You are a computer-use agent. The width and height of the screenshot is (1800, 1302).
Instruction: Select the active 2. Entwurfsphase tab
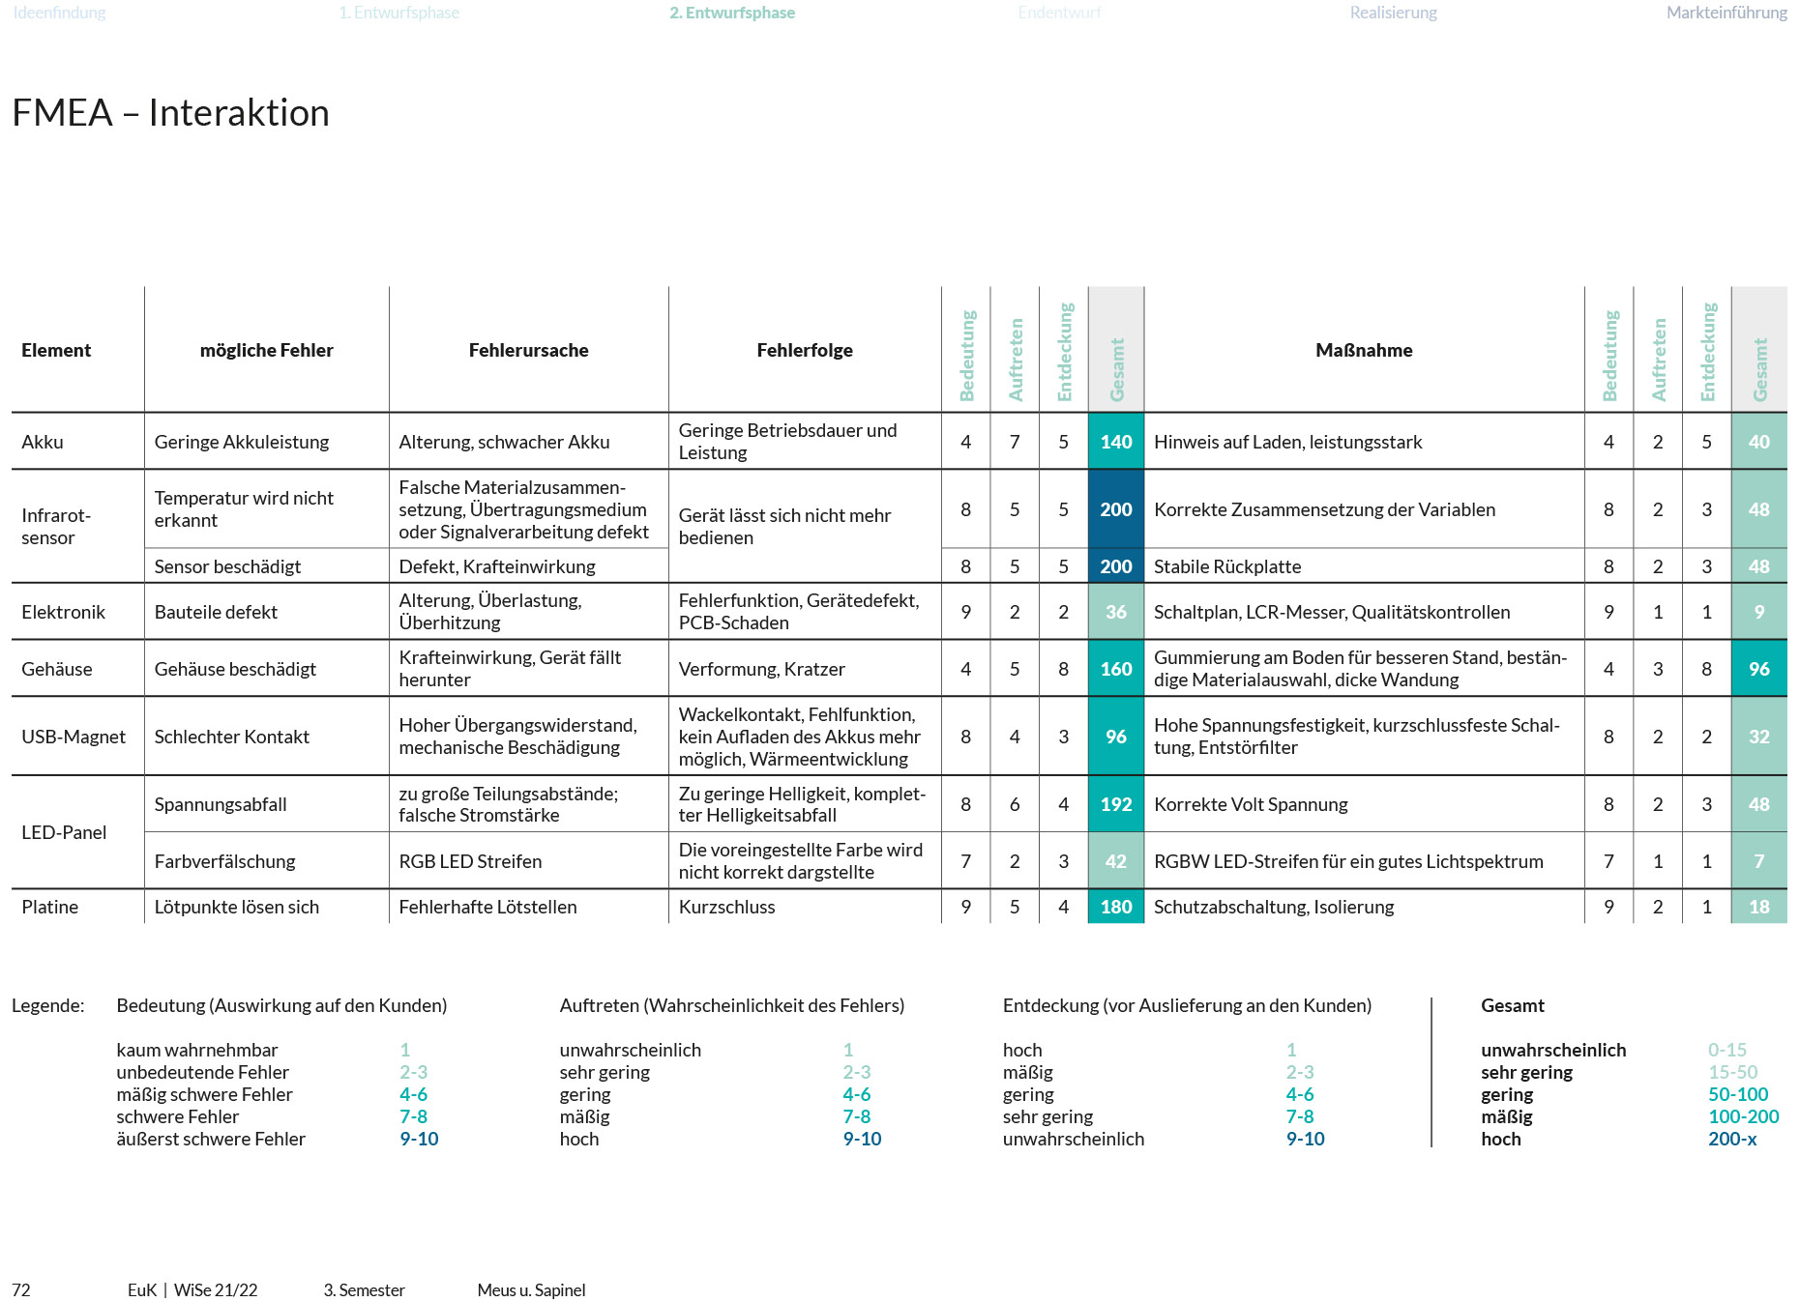[731, 13]
